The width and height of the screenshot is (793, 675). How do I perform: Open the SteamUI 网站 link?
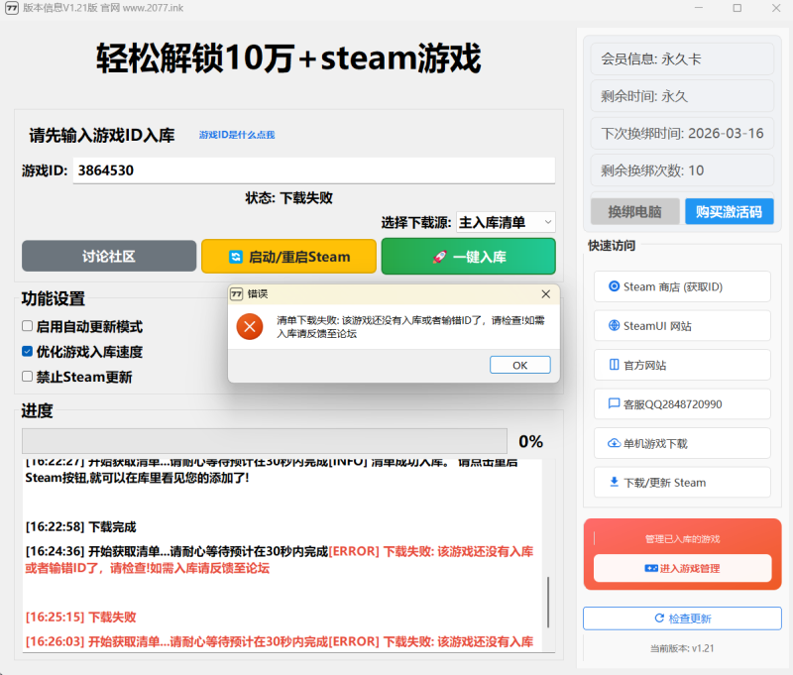(681, 326)
